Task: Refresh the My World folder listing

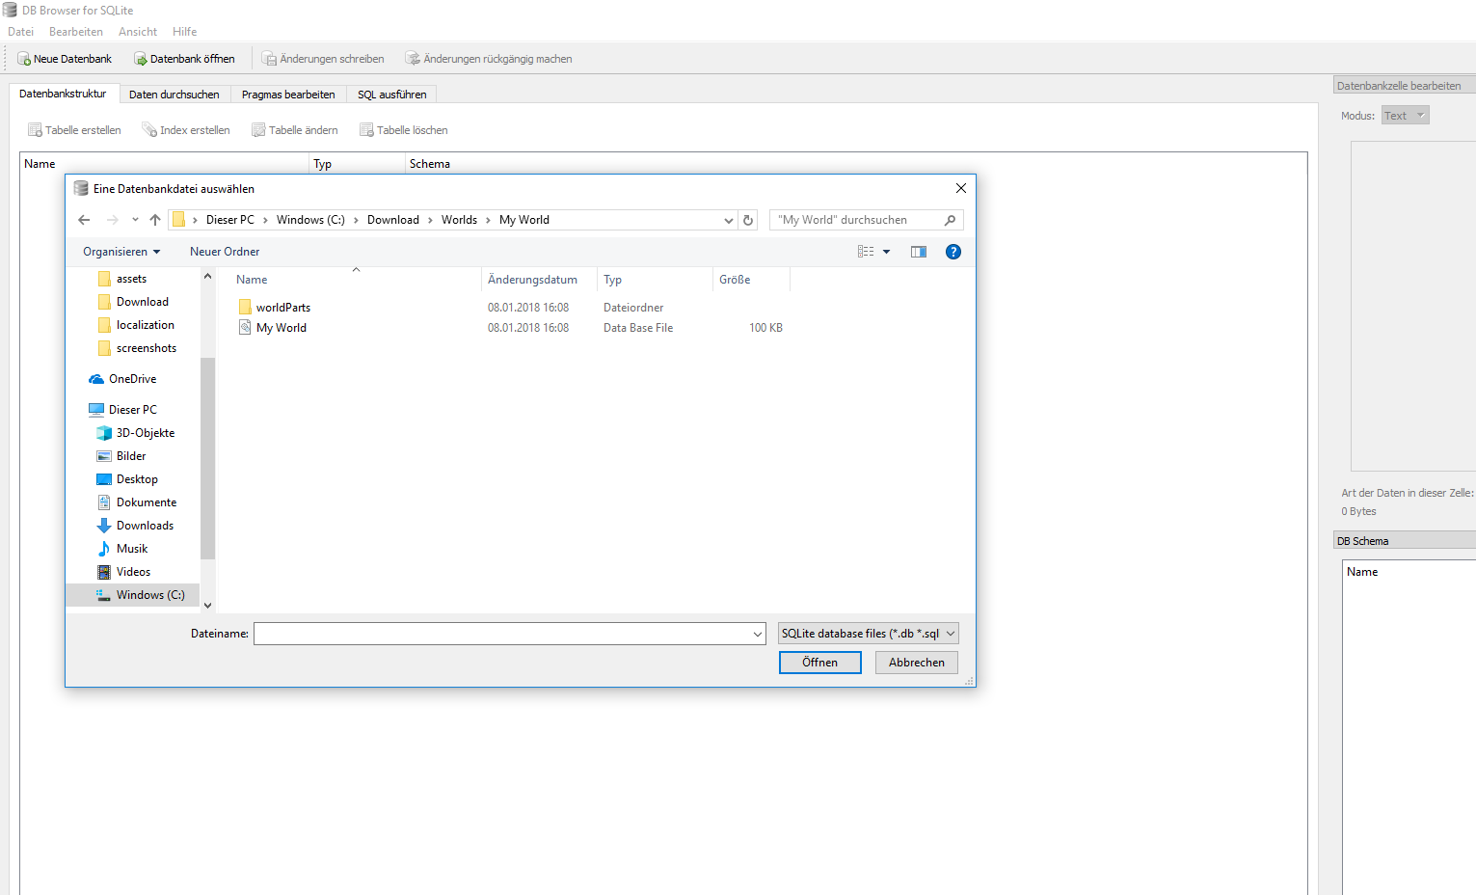Action: coord(748,220)
